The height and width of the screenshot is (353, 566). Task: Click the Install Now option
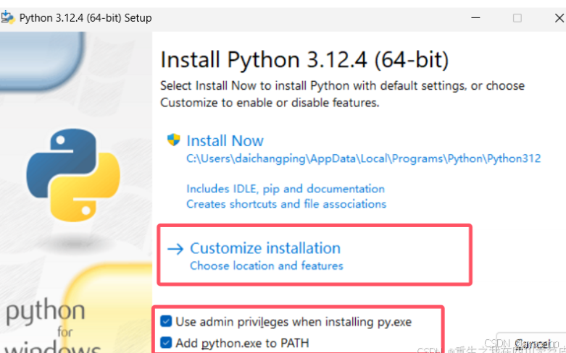[225, 140]
